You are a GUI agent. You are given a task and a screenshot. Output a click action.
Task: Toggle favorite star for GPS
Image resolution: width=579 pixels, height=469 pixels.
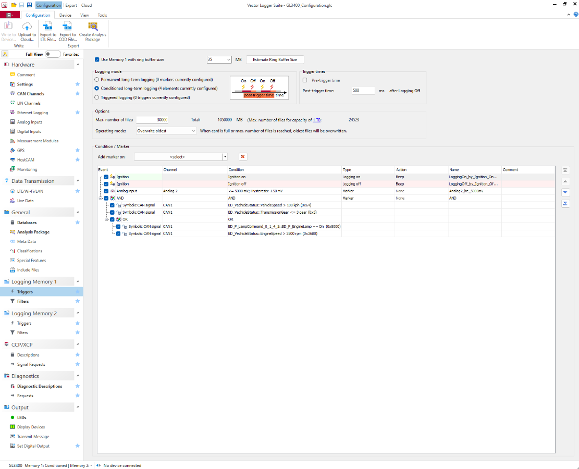(78, 150)
